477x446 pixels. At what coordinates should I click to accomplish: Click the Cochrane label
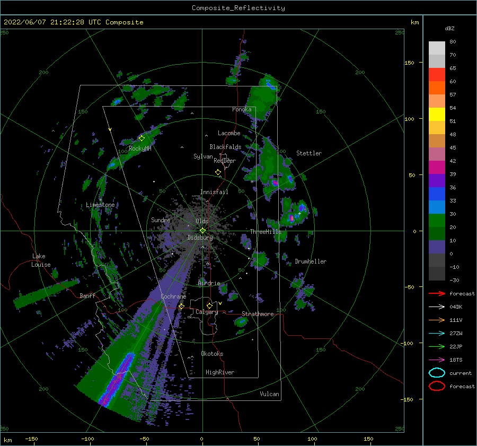click(173, 296)
